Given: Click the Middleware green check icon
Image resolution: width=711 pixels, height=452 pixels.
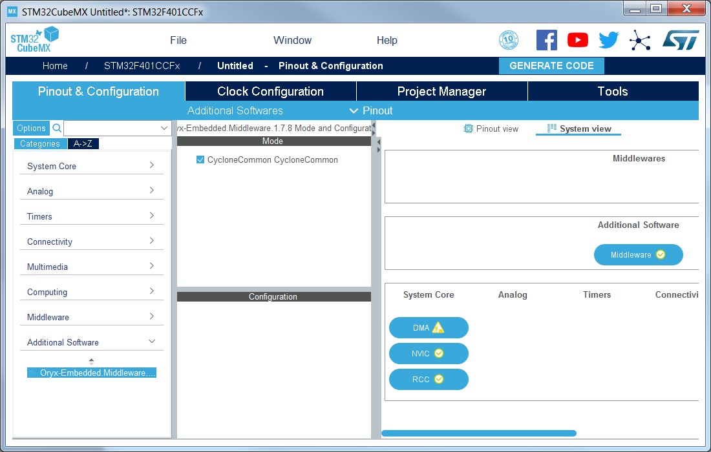Looking at the screenshot, I should (x=661, y=254).
